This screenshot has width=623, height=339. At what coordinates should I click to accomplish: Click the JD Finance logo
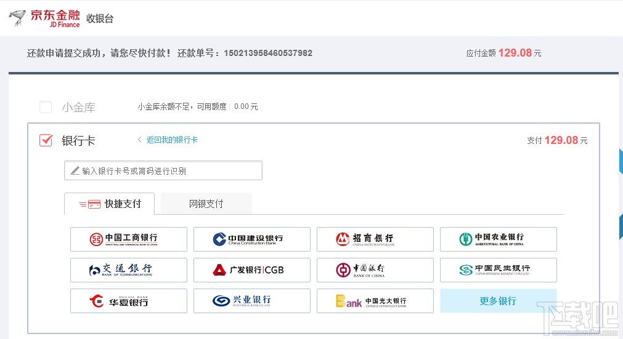(x=44, y=18)
